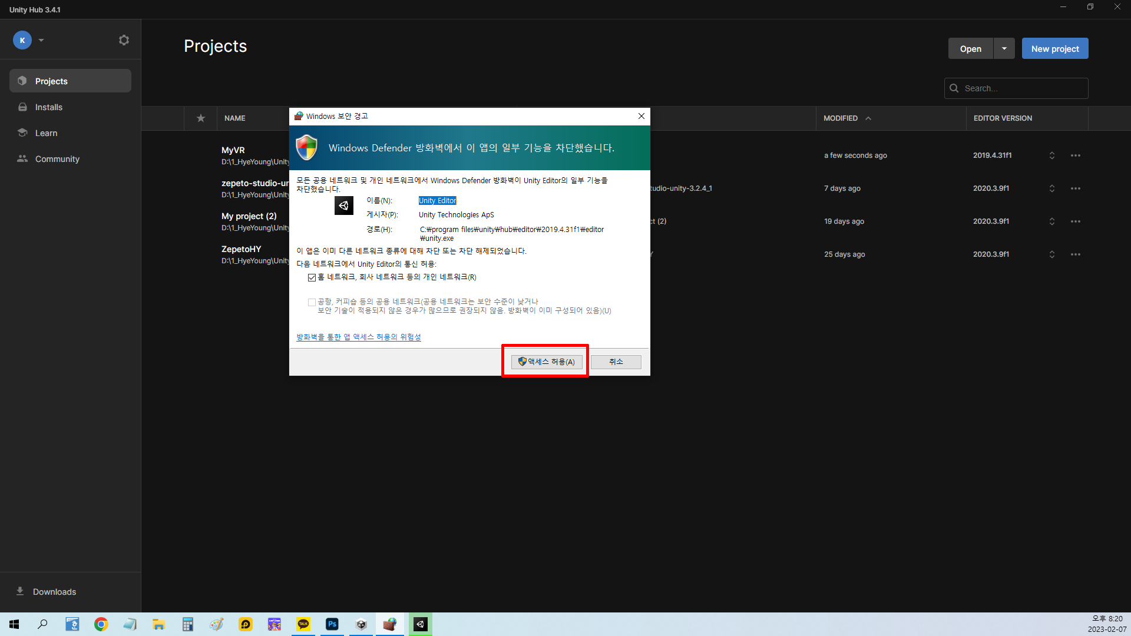1131x636 pixels.
Task: Click the 2019.4.31f1 editor version text
Action: click(x=992, y=155)
